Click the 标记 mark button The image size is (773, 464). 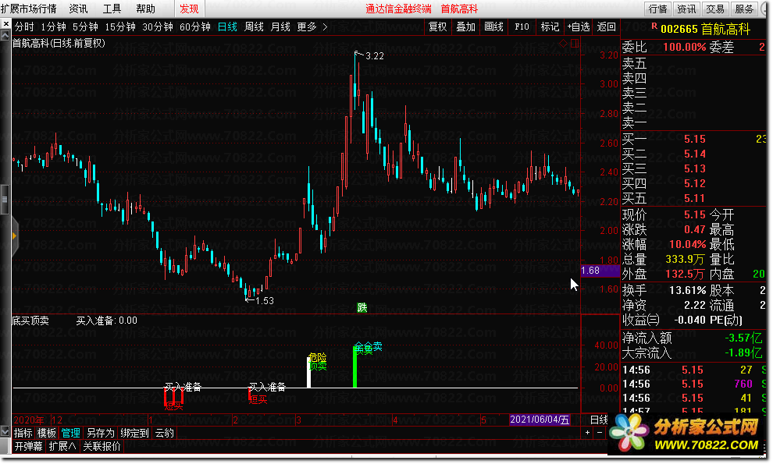tap(550, 27)
